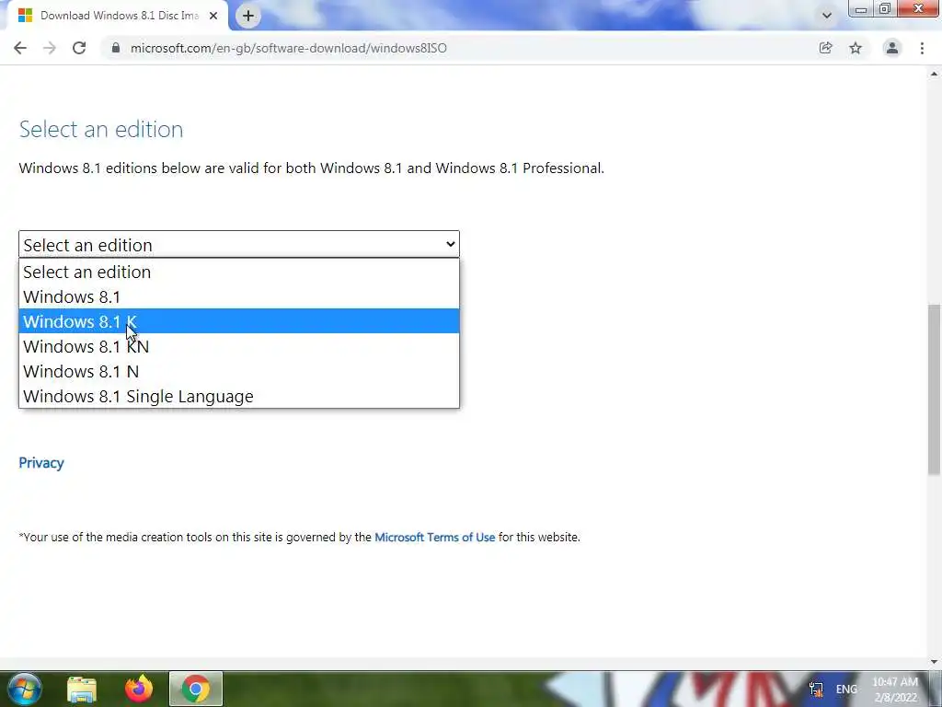Bookmark this page with the star

[x=856, y=48]
